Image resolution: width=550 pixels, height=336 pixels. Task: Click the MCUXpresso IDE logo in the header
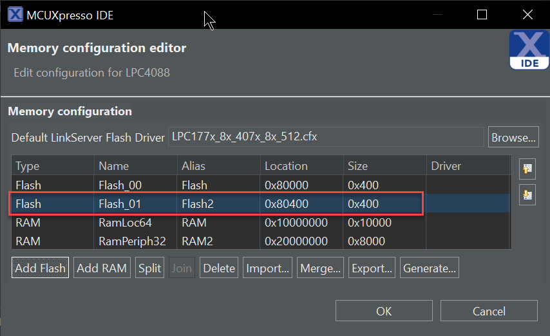click(x=528, y=50)
